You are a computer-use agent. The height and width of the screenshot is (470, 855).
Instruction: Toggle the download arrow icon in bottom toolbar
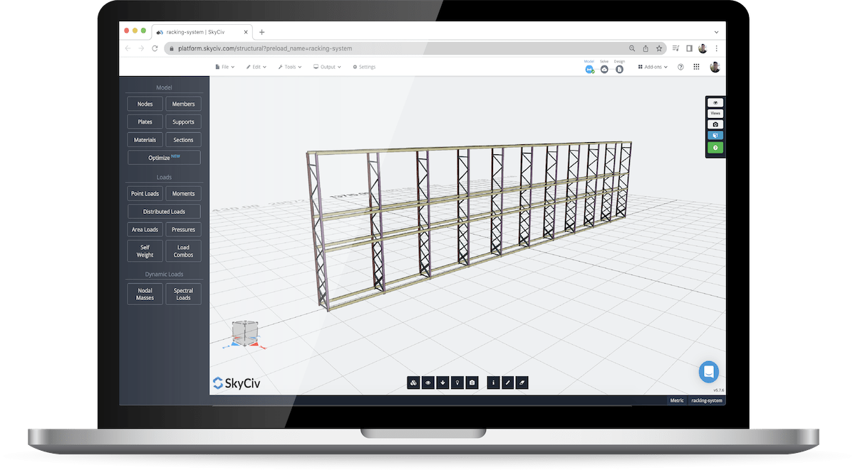click(x=442, y=383)
